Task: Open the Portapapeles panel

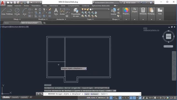Action: pyautogui.click(x=151, y=11)
